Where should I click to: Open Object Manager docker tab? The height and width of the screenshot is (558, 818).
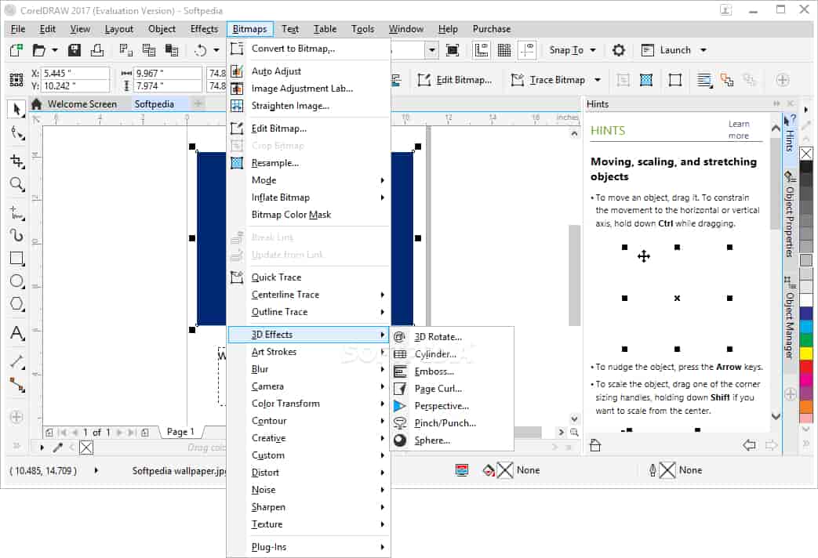790,318
